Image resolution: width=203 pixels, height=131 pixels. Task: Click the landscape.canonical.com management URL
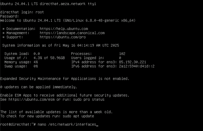coord(72,33)
